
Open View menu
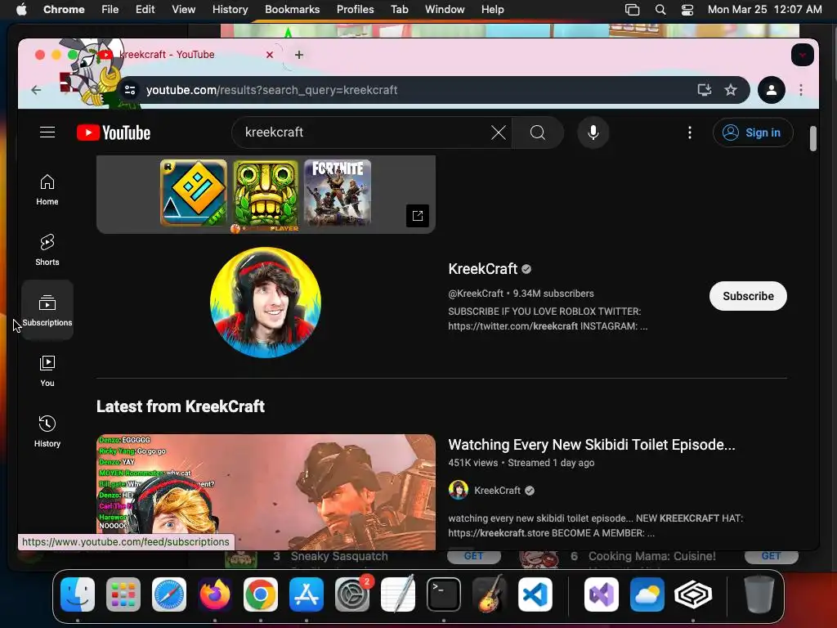point(183,10)
